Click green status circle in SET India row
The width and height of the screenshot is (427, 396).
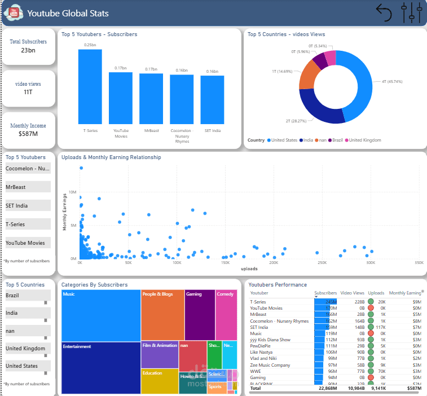371,327
